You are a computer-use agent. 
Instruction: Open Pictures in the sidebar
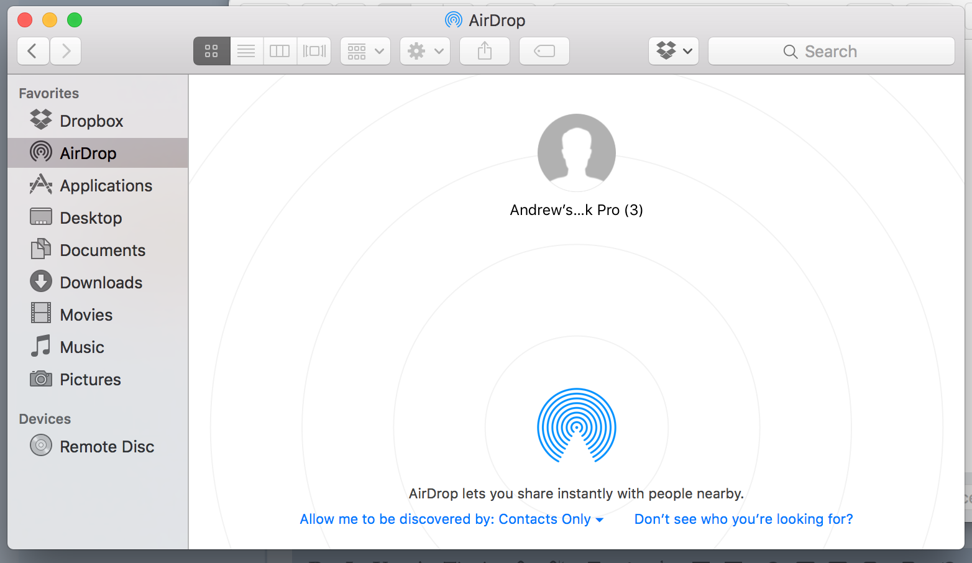[x=98, y=379]
